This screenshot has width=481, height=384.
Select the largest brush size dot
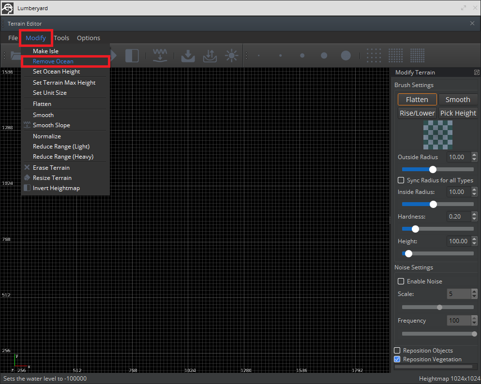pos(346,56)
